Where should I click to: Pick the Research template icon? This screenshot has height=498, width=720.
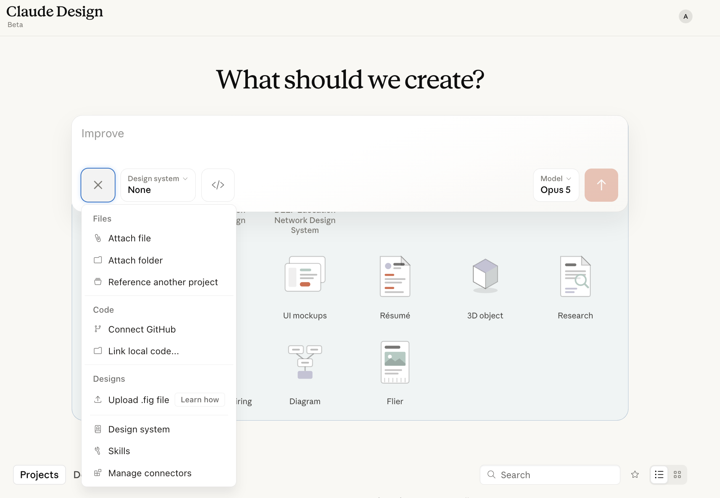[575, 276]
